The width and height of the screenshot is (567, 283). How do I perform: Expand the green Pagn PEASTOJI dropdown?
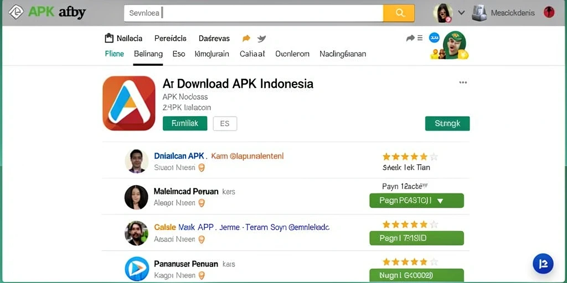416,201
